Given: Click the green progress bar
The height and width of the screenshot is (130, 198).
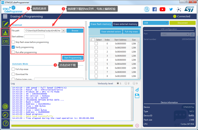Looking at the screenshot, I should (x=72, y=126).
